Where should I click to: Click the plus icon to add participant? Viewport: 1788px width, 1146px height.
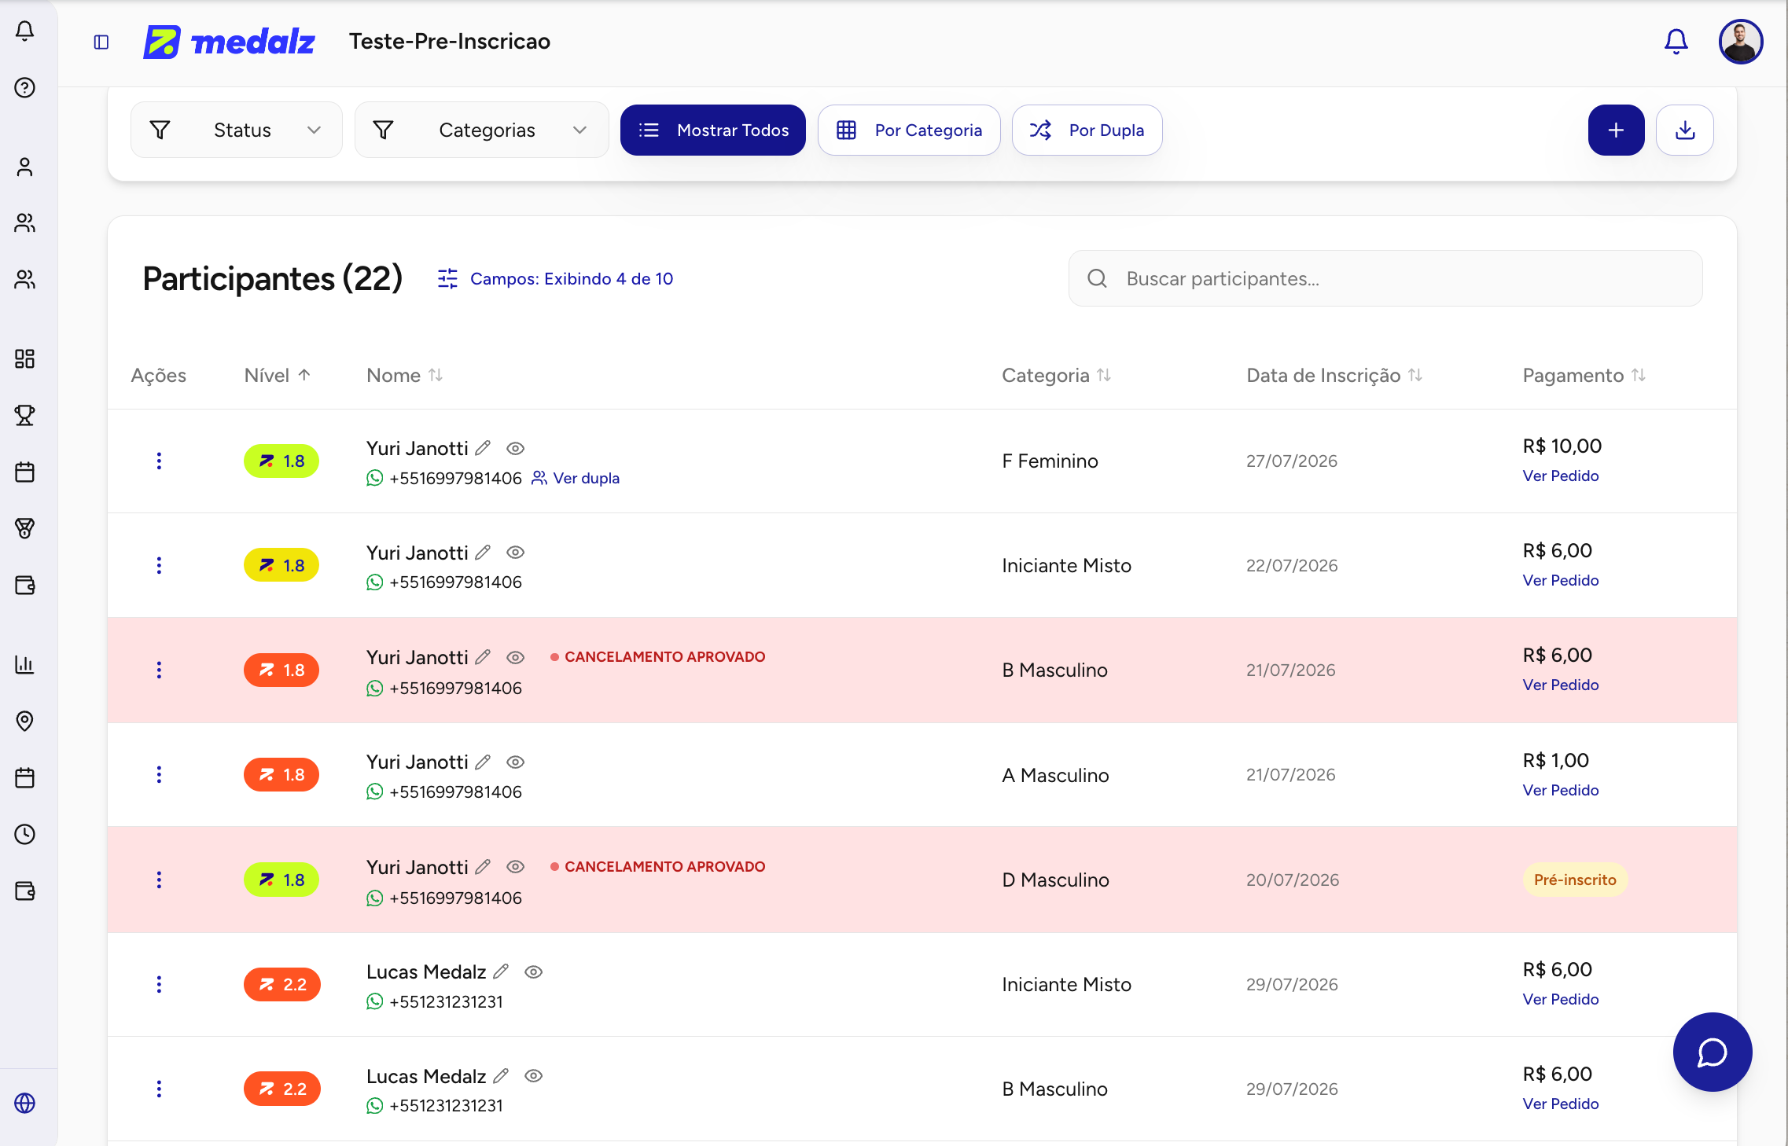coord(1617,130)
